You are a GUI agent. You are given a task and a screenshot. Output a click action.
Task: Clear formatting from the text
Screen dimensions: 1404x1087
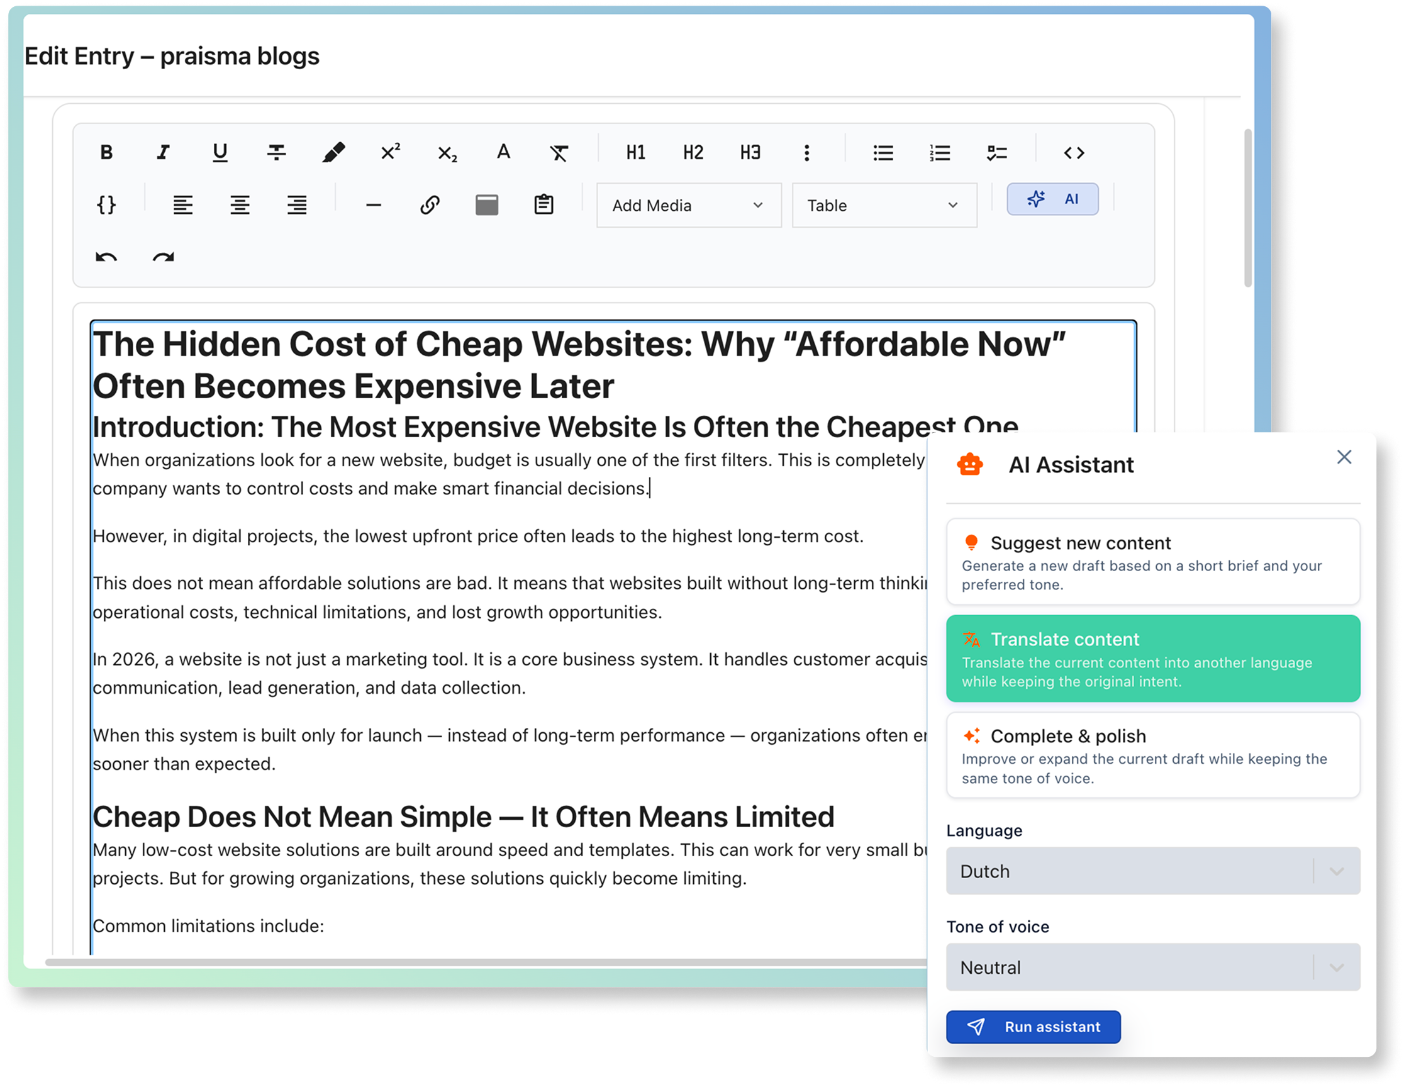558,152
